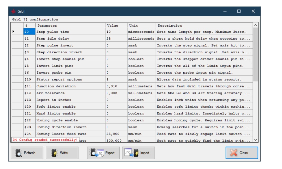Click the Write lightning chip icon
This screenshot has height=169, width=282.
click(x=54, y=153)
